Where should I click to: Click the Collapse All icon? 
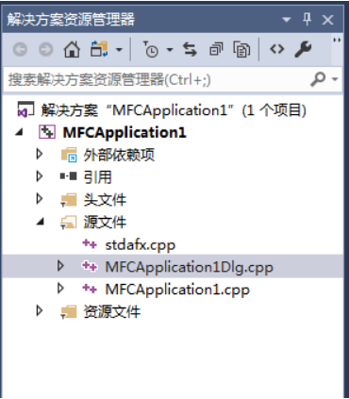(216, 49)
